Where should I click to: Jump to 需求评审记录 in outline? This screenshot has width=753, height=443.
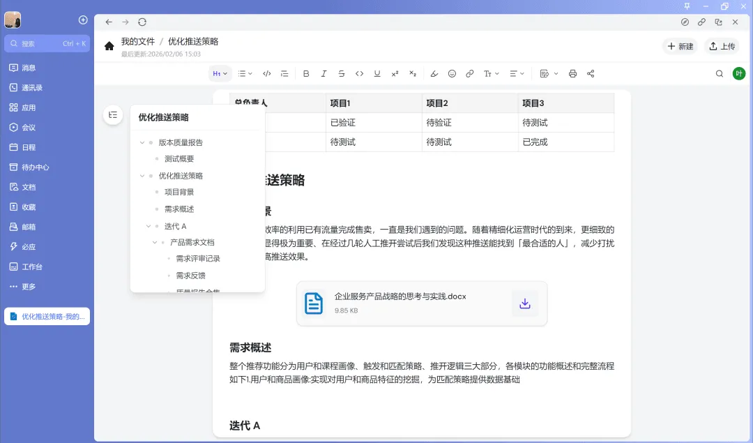click(x=198, y=259)
